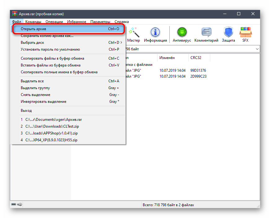The image size is (270, 218).
Task: Open the Параметры menu
Action: (100, 22)
